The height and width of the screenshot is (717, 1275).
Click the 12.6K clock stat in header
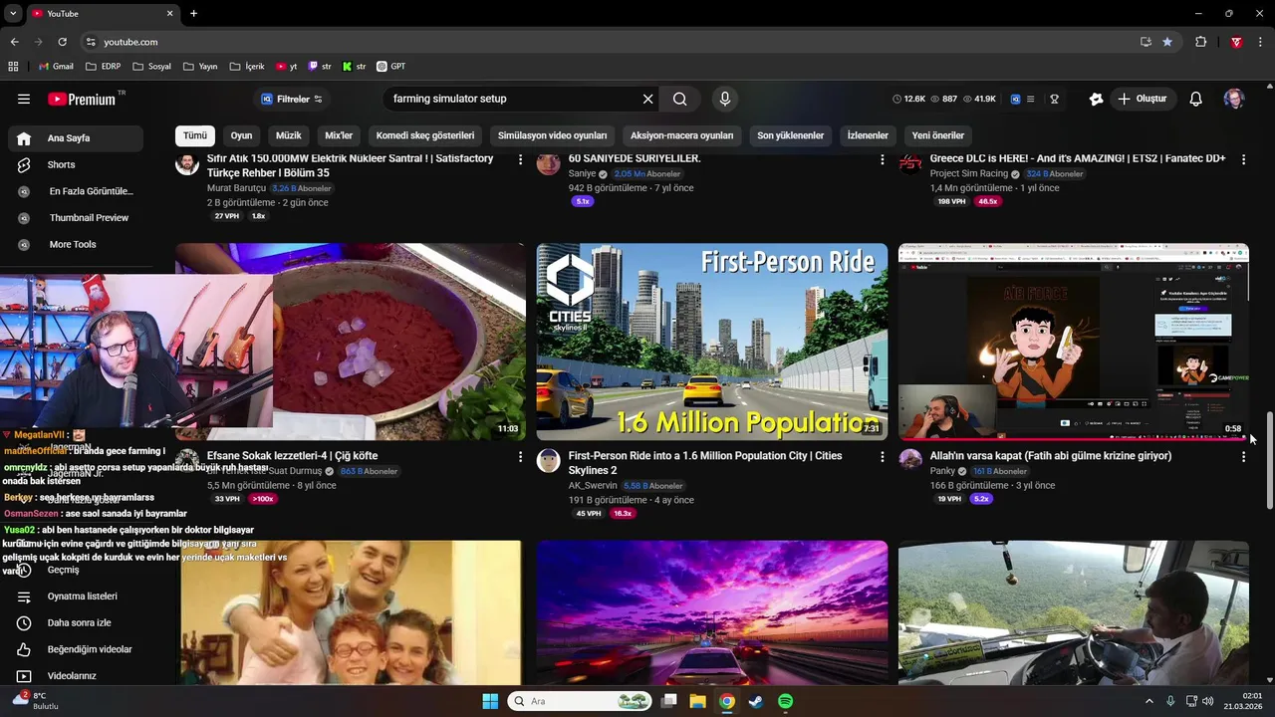tap(908, 99)
